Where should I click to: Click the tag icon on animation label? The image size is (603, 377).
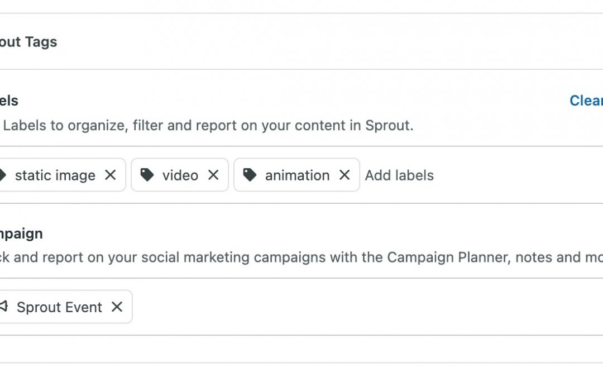tap(250, 175)
